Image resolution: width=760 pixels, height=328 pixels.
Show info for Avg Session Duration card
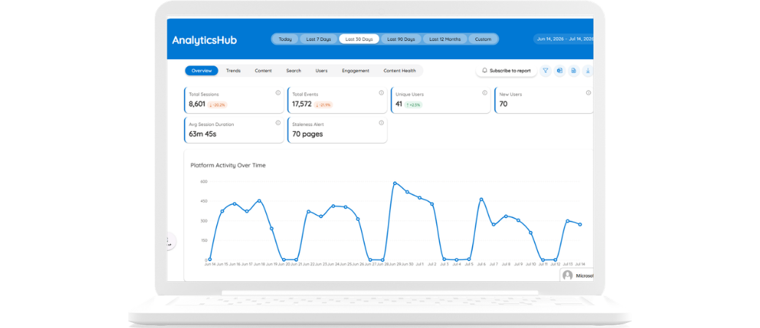278,123
